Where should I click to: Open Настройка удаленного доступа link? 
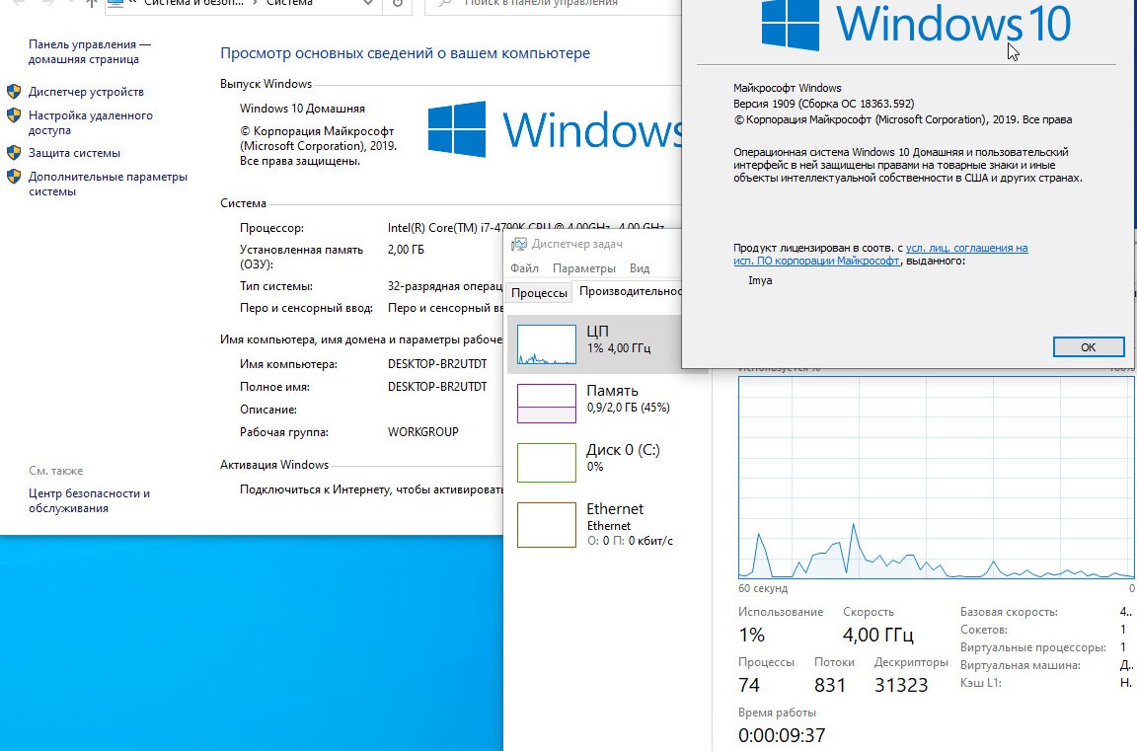point(91,122)
